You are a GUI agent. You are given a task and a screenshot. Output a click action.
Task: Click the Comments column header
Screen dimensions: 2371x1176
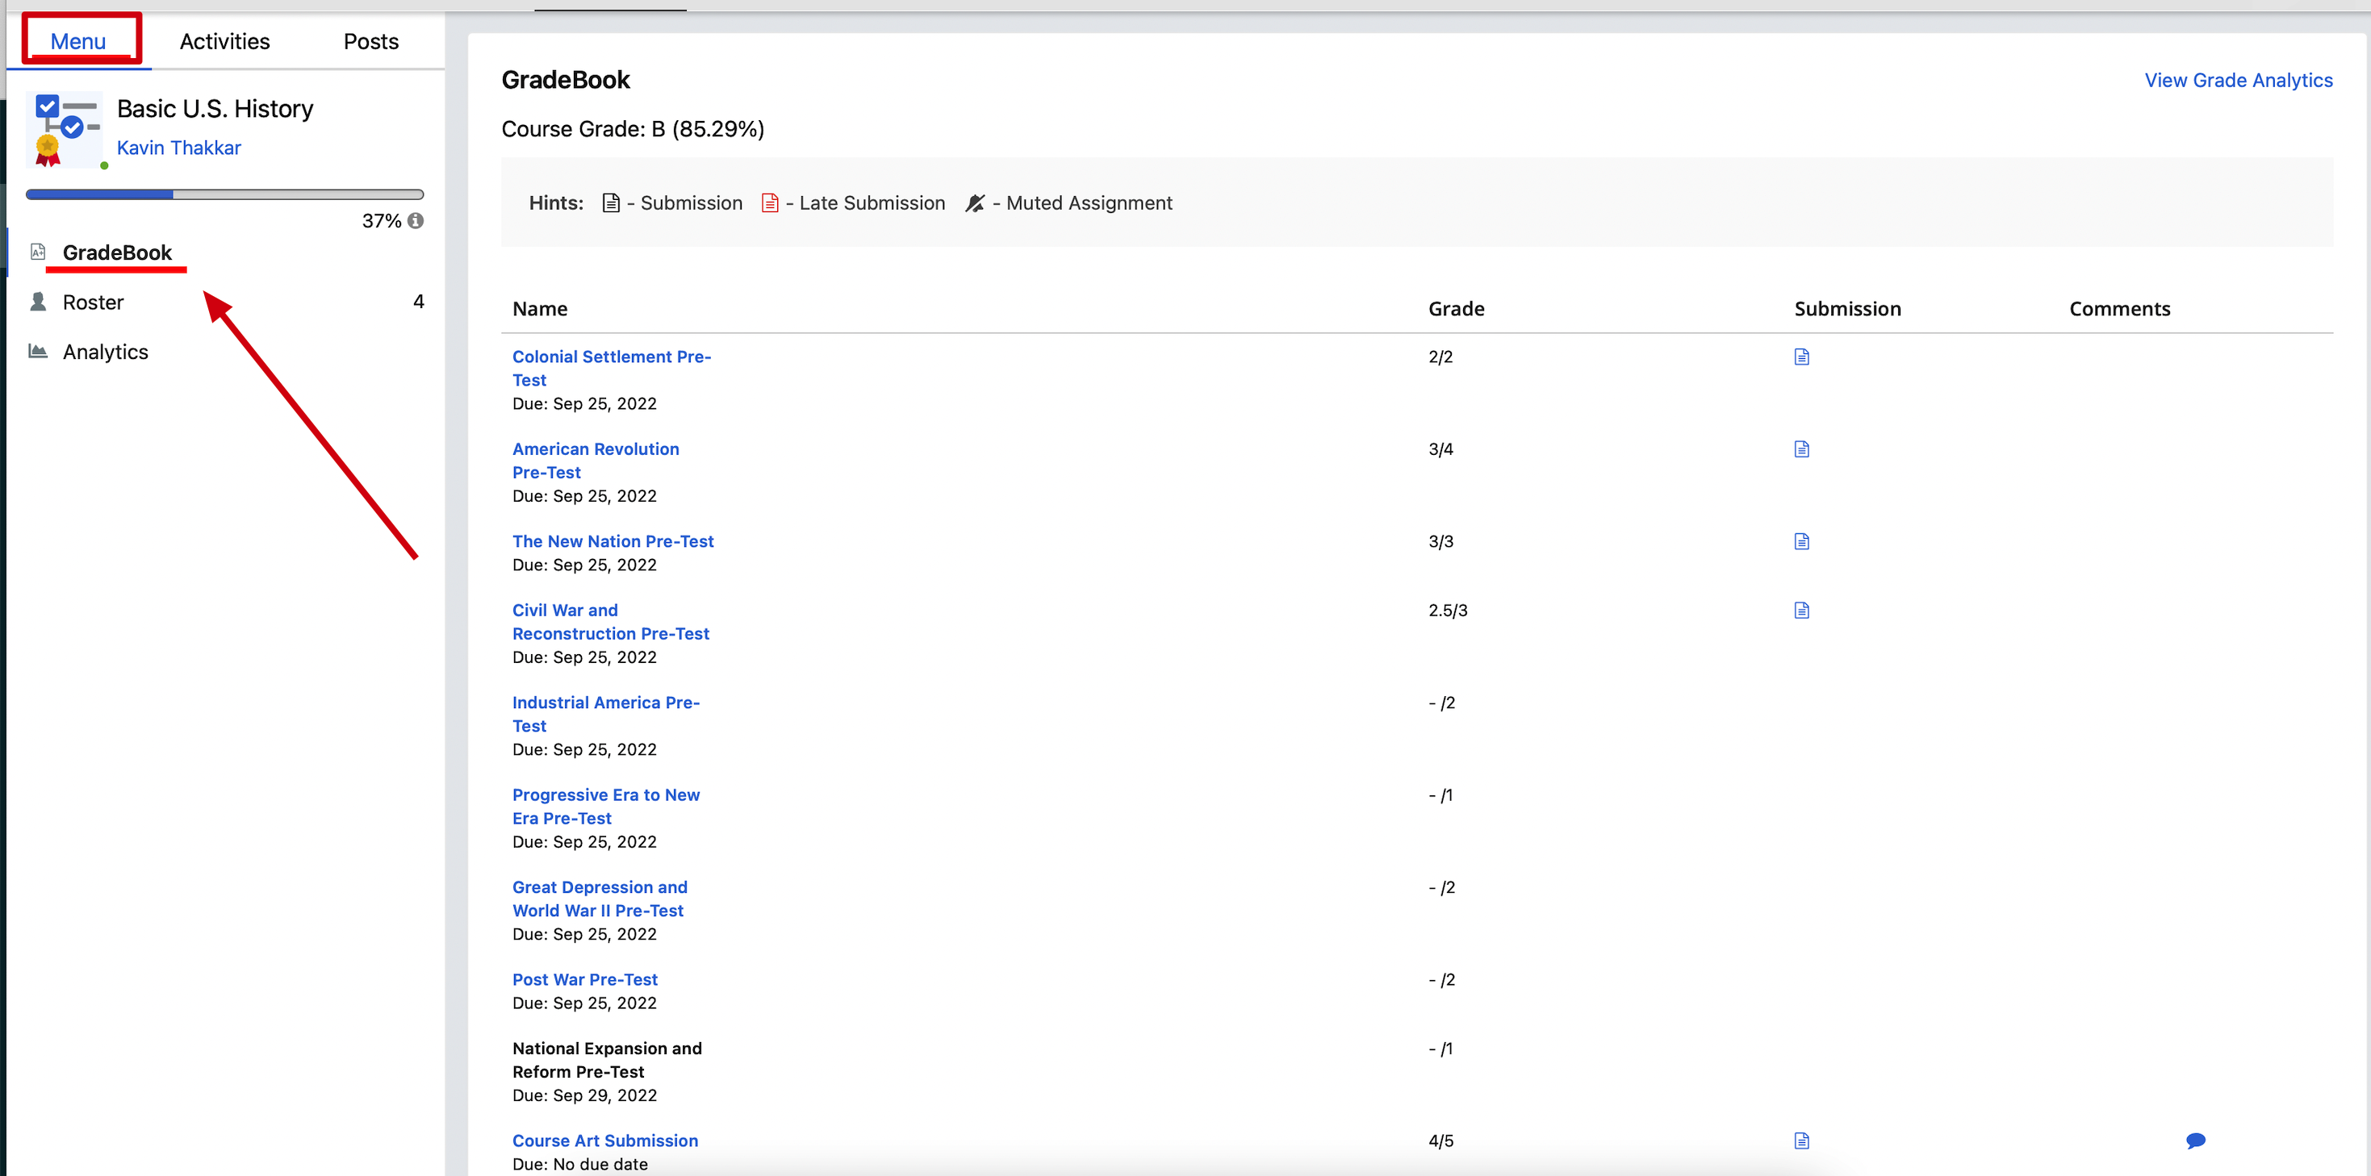click(x=2120, y=309)
